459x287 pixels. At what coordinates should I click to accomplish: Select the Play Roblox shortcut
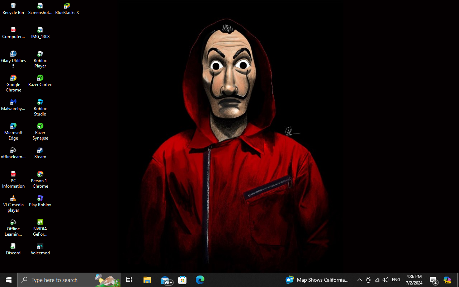(40, 201)
